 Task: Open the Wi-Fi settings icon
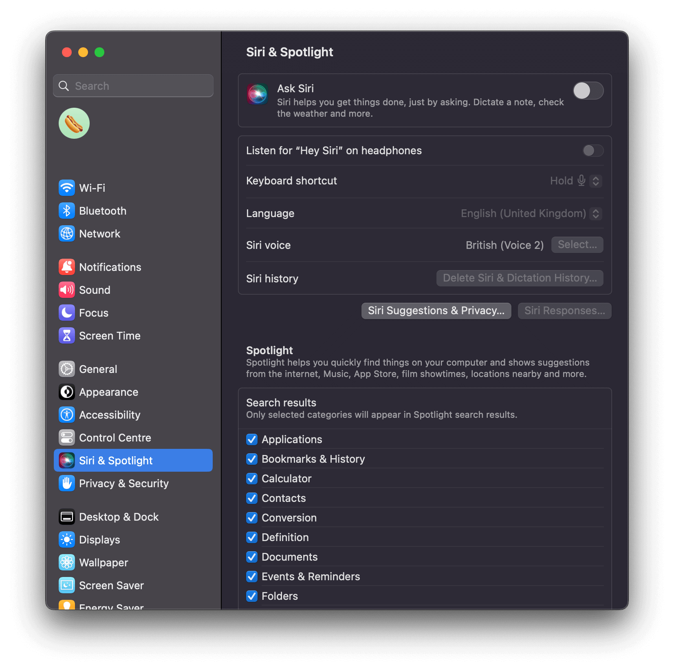[x=67, y=188]
